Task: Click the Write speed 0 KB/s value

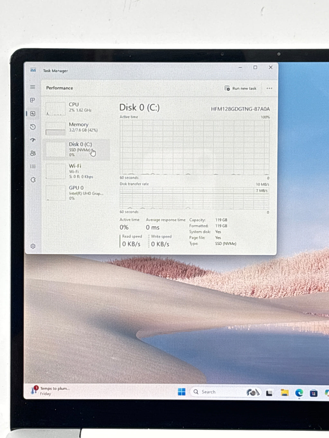Action: (160, 244)
